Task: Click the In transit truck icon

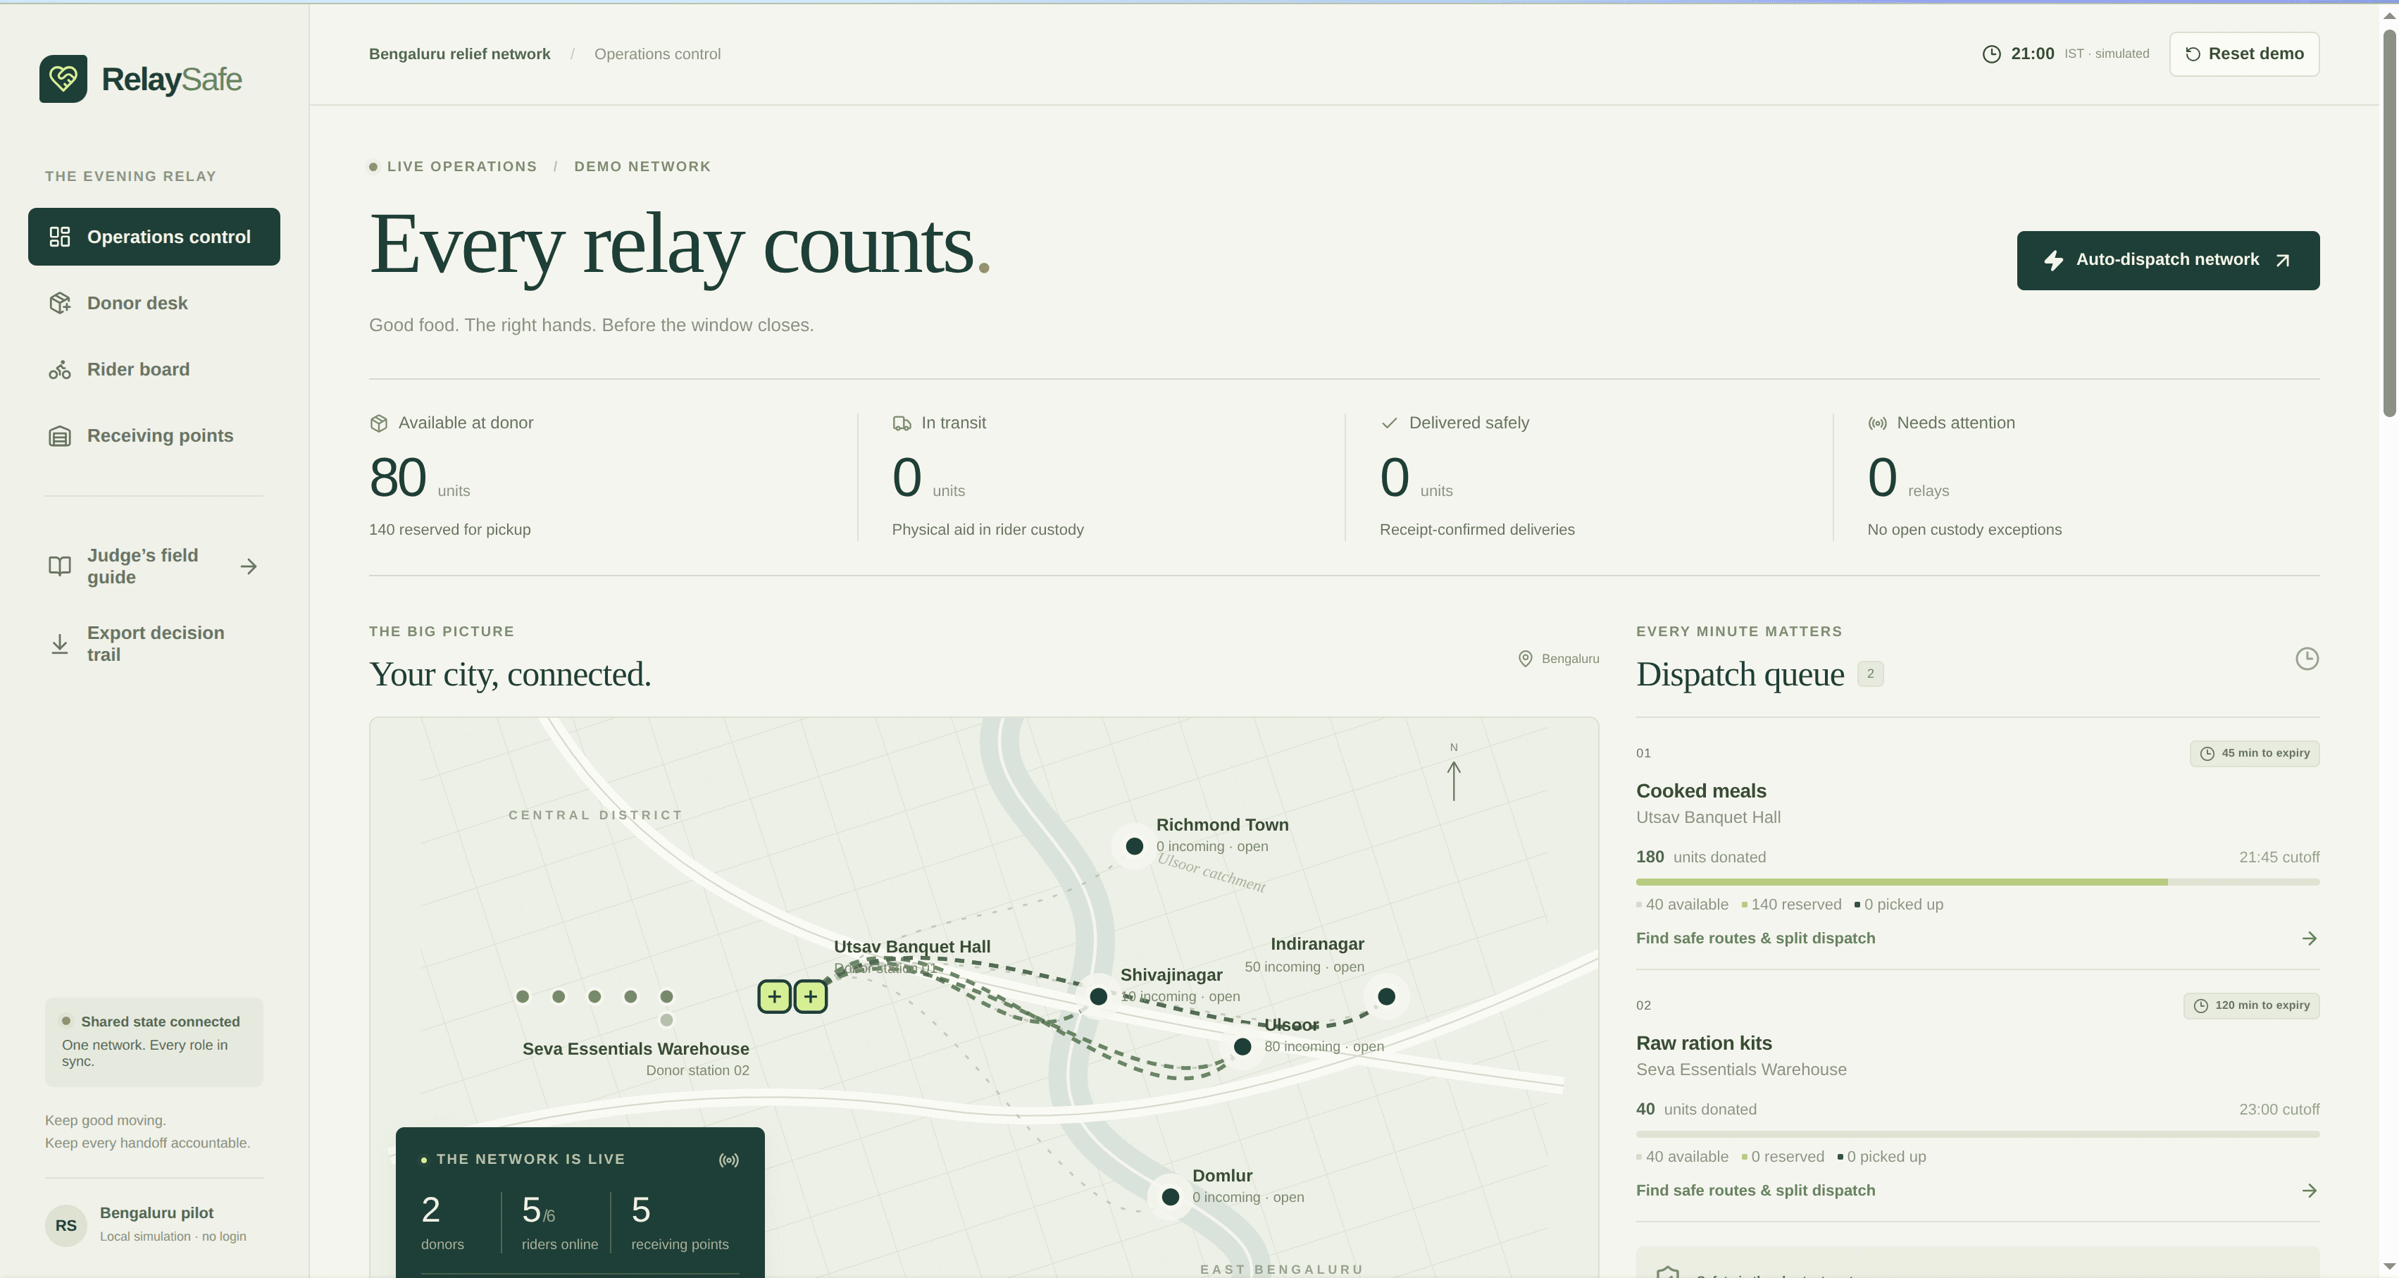Action: click(x=902, y=423)
